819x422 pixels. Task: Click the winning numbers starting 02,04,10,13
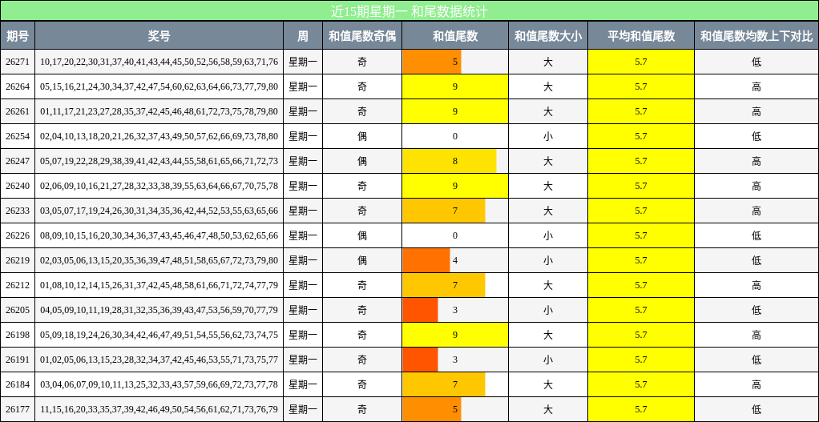(159, 136)
